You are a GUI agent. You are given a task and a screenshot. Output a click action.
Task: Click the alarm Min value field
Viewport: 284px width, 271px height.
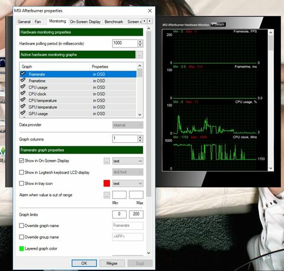pyautogui.click(x=120, y=195)
